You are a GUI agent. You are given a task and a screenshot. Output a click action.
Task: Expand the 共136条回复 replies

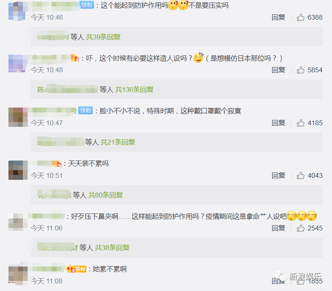tap(134, 90)
